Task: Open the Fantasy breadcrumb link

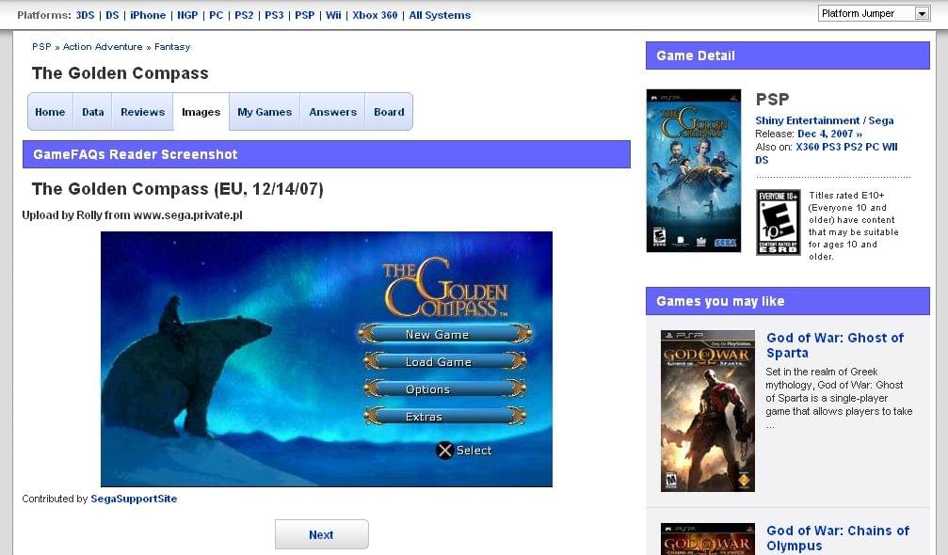Action: coord(172,46)
